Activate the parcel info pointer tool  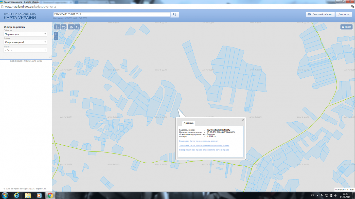pyautogui.click(x=78, y=27)
